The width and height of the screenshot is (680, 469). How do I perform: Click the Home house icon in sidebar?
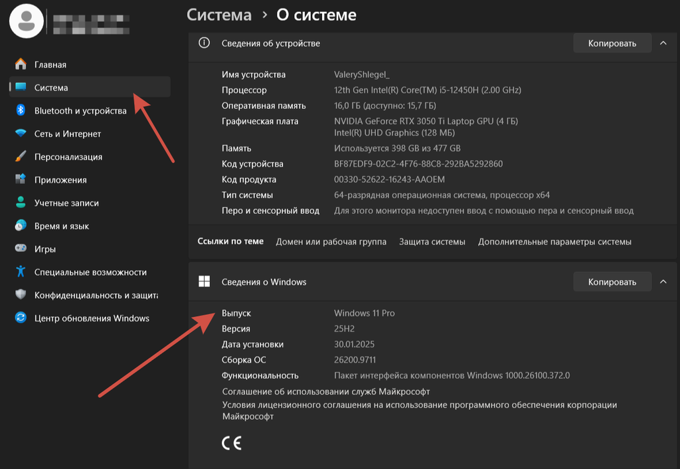(x=21, y=64)
